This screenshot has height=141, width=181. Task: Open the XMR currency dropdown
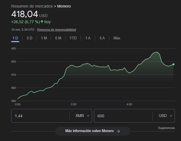82,116
